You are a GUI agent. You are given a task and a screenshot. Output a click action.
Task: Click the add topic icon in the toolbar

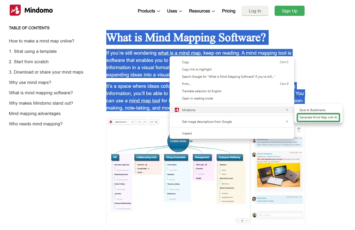pyautogui.click(x=152, y=122)
